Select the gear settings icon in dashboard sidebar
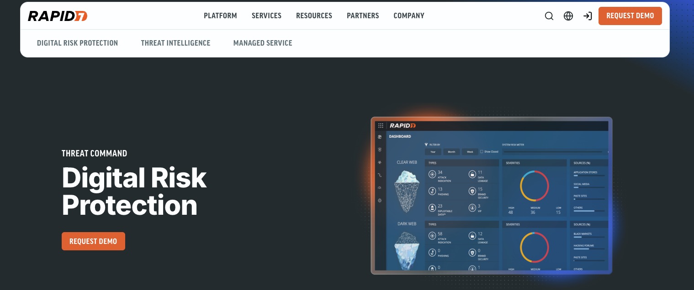The height and width of the screenshot is (290, 694). pos(379,200)
